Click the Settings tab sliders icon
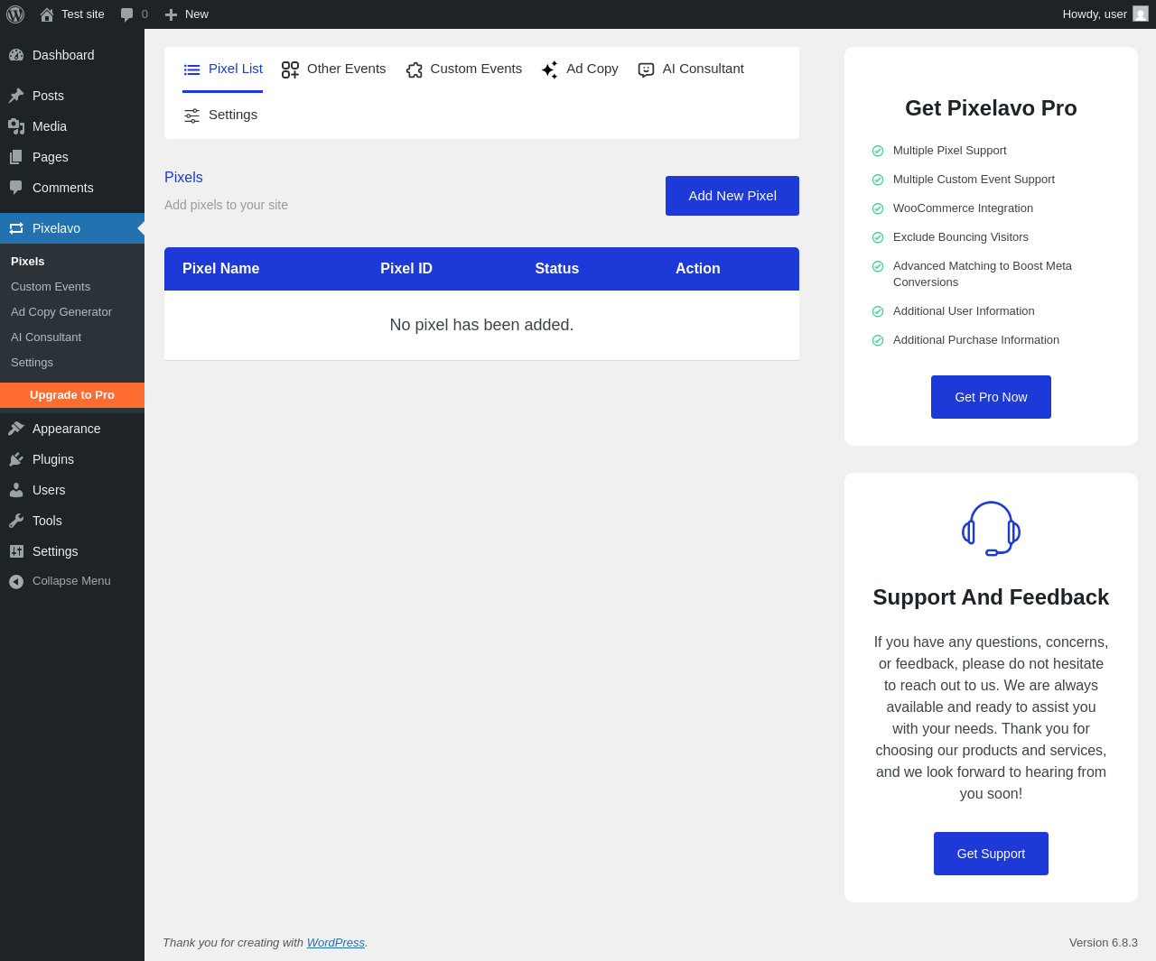1156x961 pixels. pos(191,116)
